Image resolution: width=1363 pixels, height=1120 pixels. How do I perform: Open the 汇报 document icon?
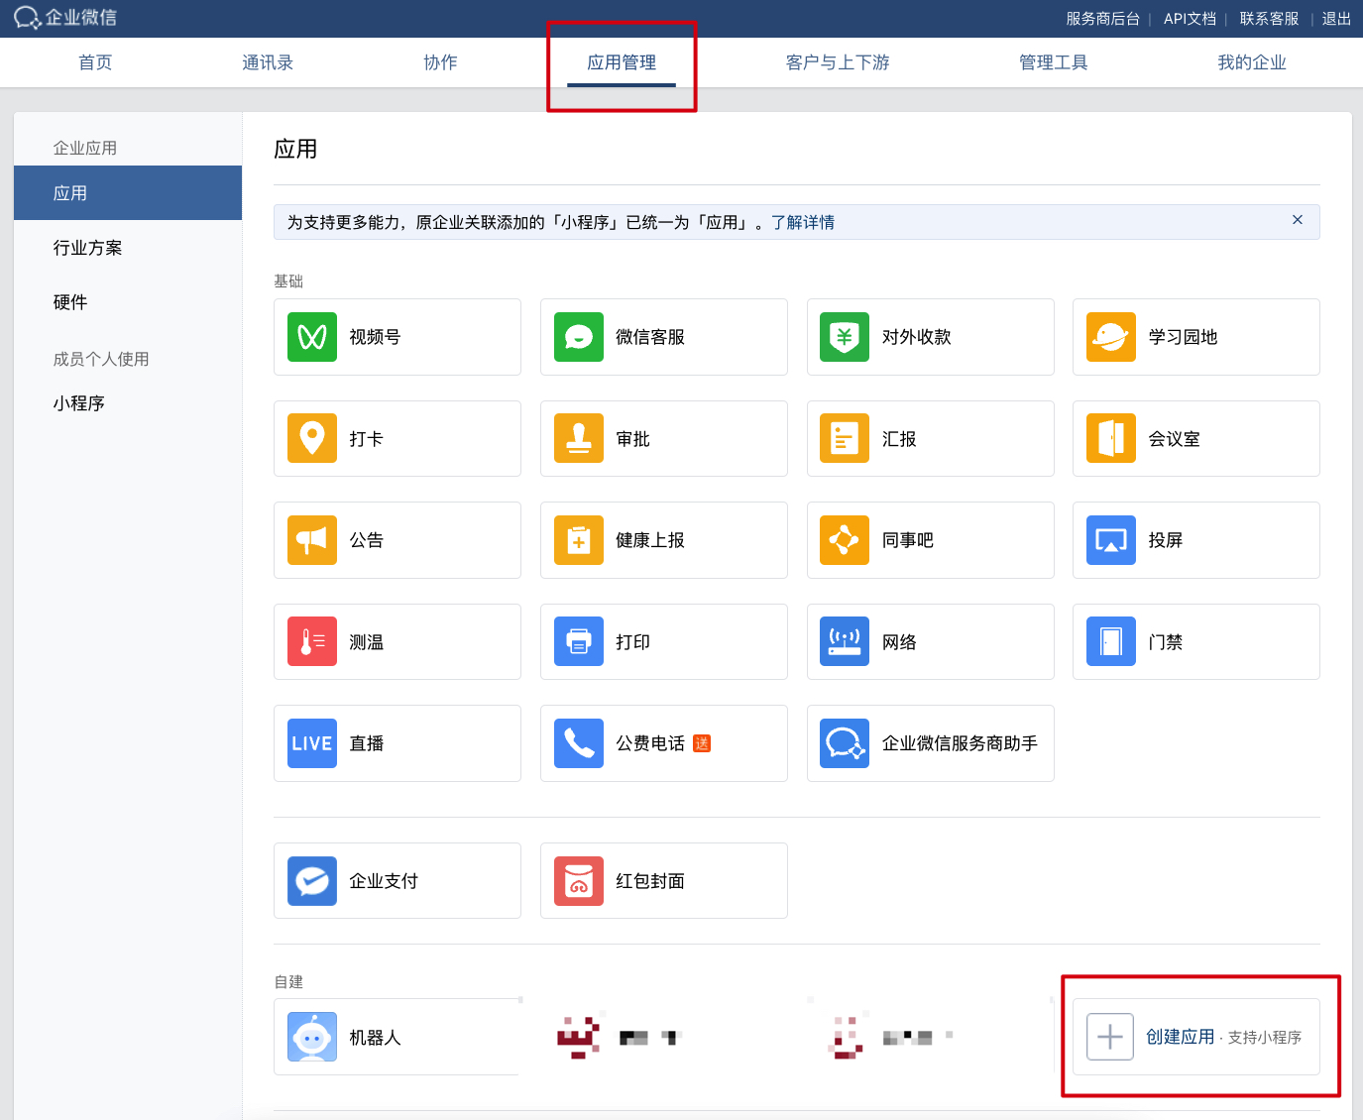tap(845, 438)
